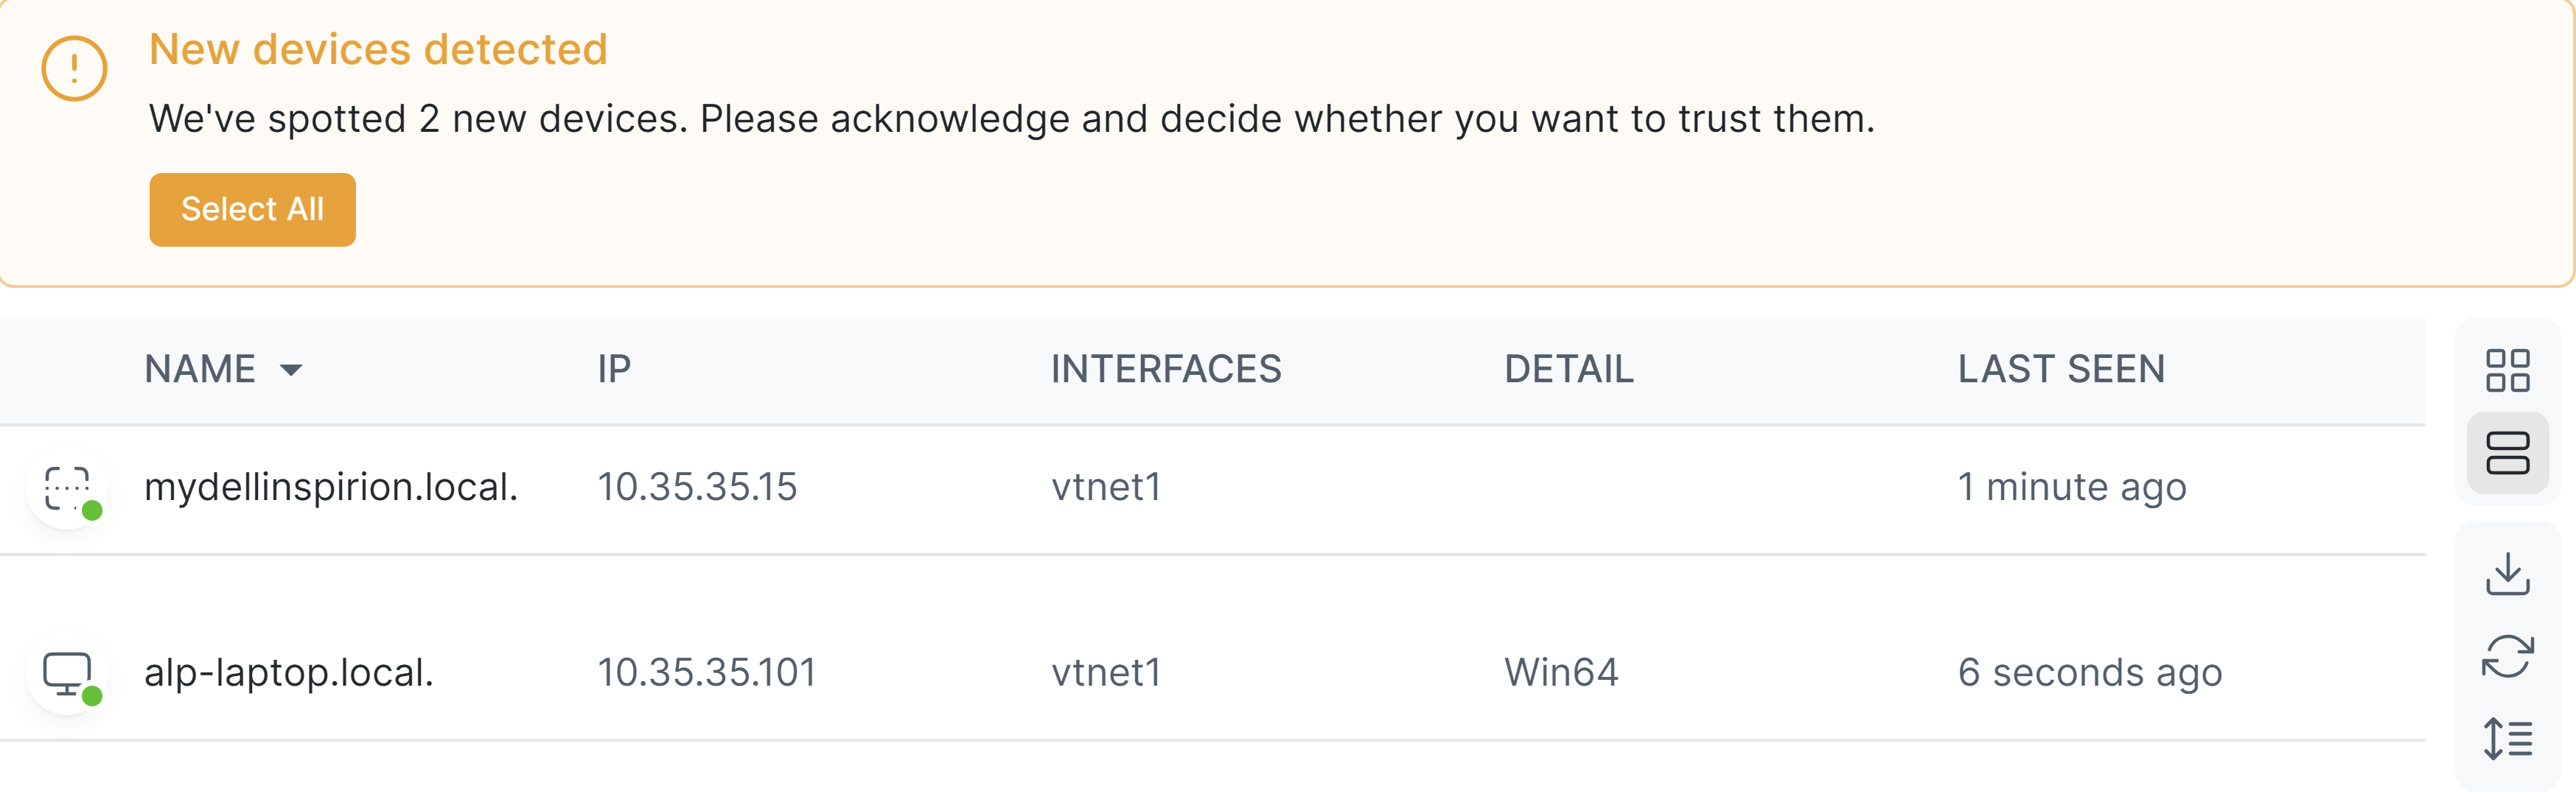Refresh the device list icon
2576x805 pixels.
tap(2507, 656)
